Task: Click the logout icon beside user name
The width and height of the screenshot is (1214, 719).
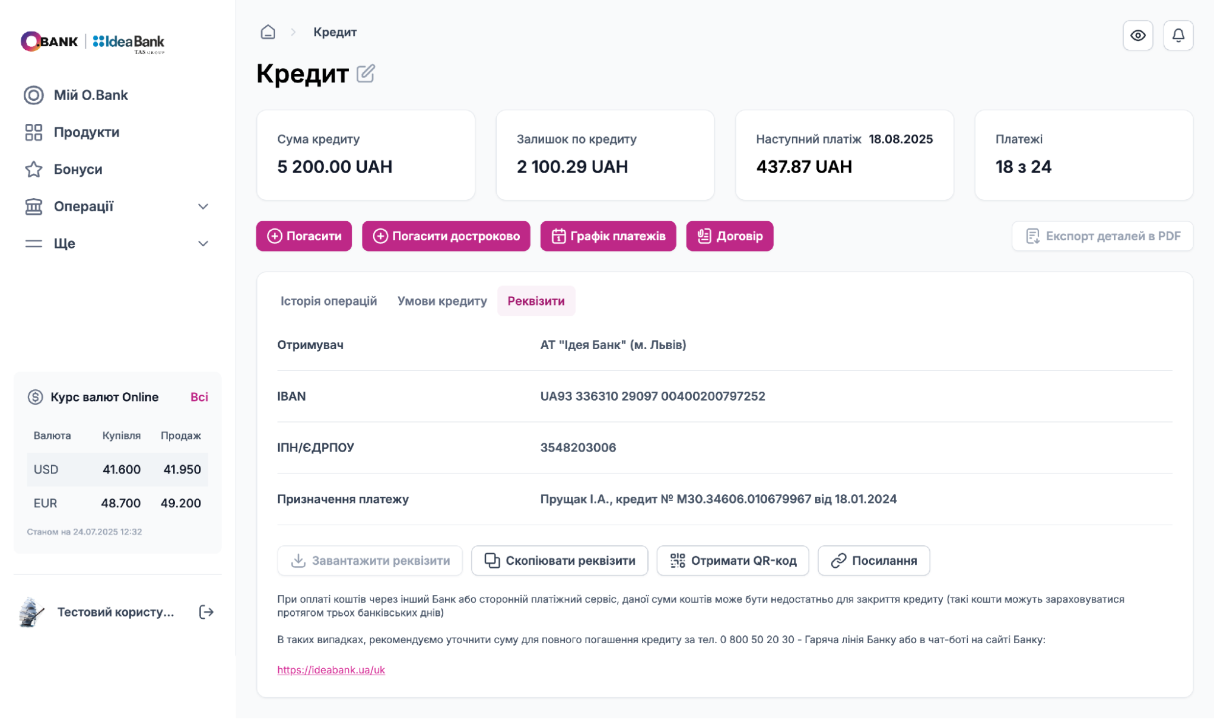Action: coord(206,612)
